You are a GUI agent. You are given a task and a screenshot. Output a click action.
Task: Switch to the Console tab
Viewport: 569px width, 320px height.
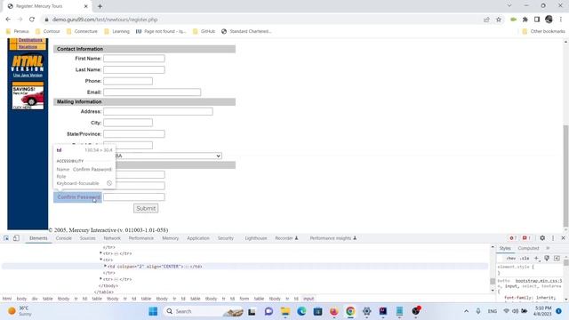(x=64, y=238)
